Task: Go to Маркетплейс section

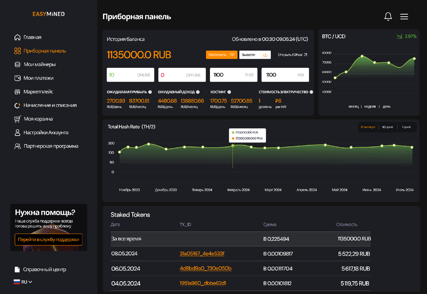Action: (38, 92)
